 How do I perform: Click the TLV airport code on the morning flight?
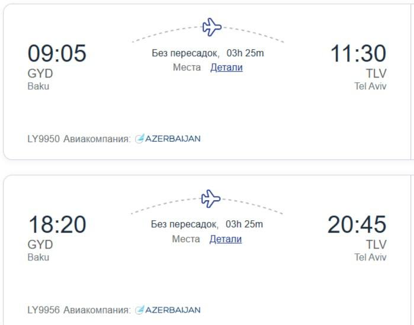click(x=376, y=73)
